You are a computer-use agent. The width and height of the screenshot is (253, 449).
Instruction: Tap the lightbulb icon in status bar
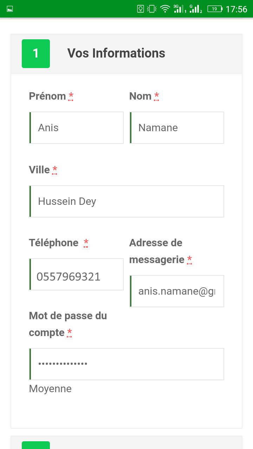(141, 9)
